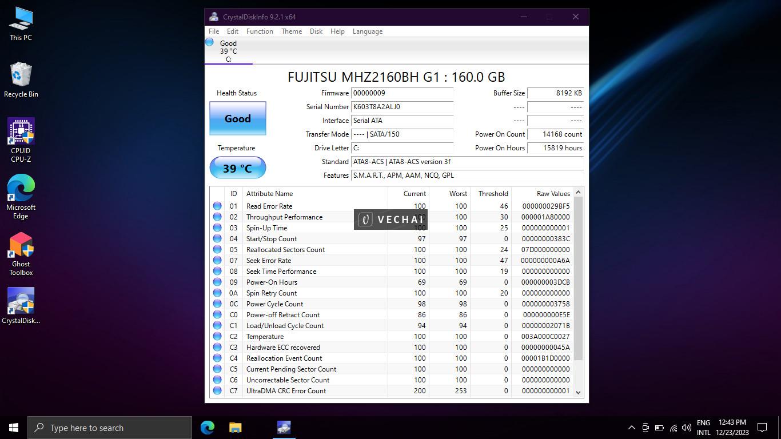This screenshot has height=439, width=781.
Task: Click the Firmware value field 00000009
Action: pos(403,93)
